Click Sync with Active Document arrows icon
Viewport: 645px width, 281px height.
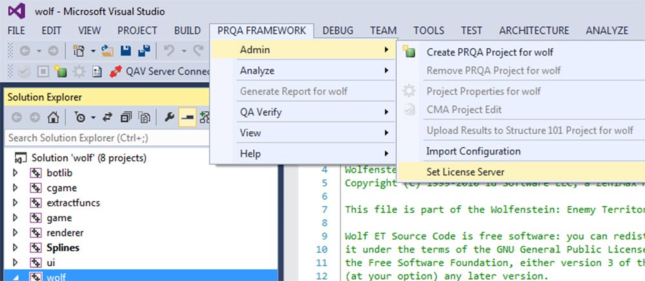click(x=107, y=118)
